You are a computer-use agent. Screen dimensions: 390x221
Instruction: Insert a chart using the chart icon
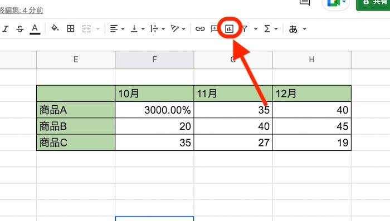click(x=229, y=29)
